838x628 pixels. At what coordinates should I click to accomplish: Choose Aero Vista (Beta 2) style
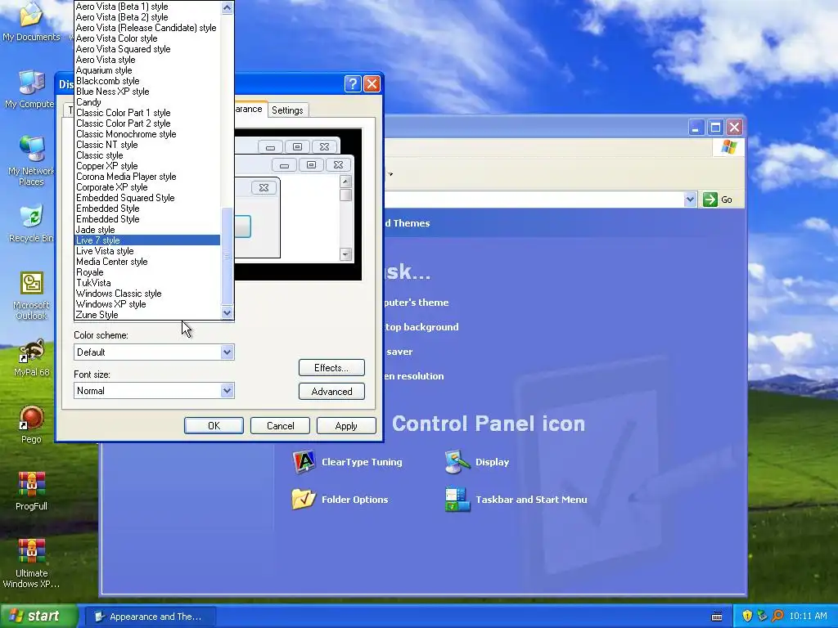(147, 17)
